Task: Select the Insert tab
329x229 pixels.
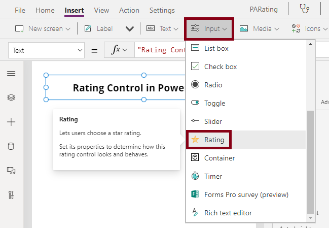Action: [75, 10]
